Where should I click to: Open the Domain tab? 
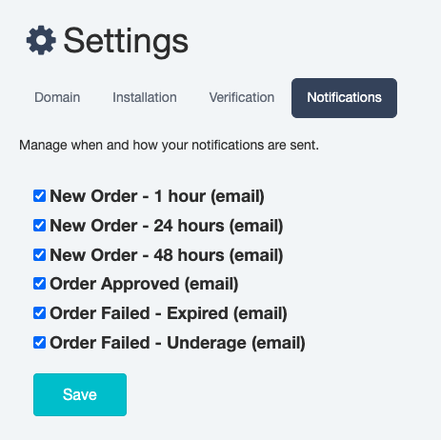pyautogui.click(x=57, y=97)
